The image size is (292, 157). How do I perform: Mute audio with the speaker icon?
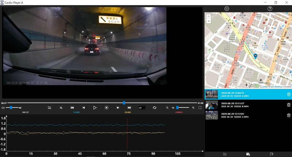(3, 108)
